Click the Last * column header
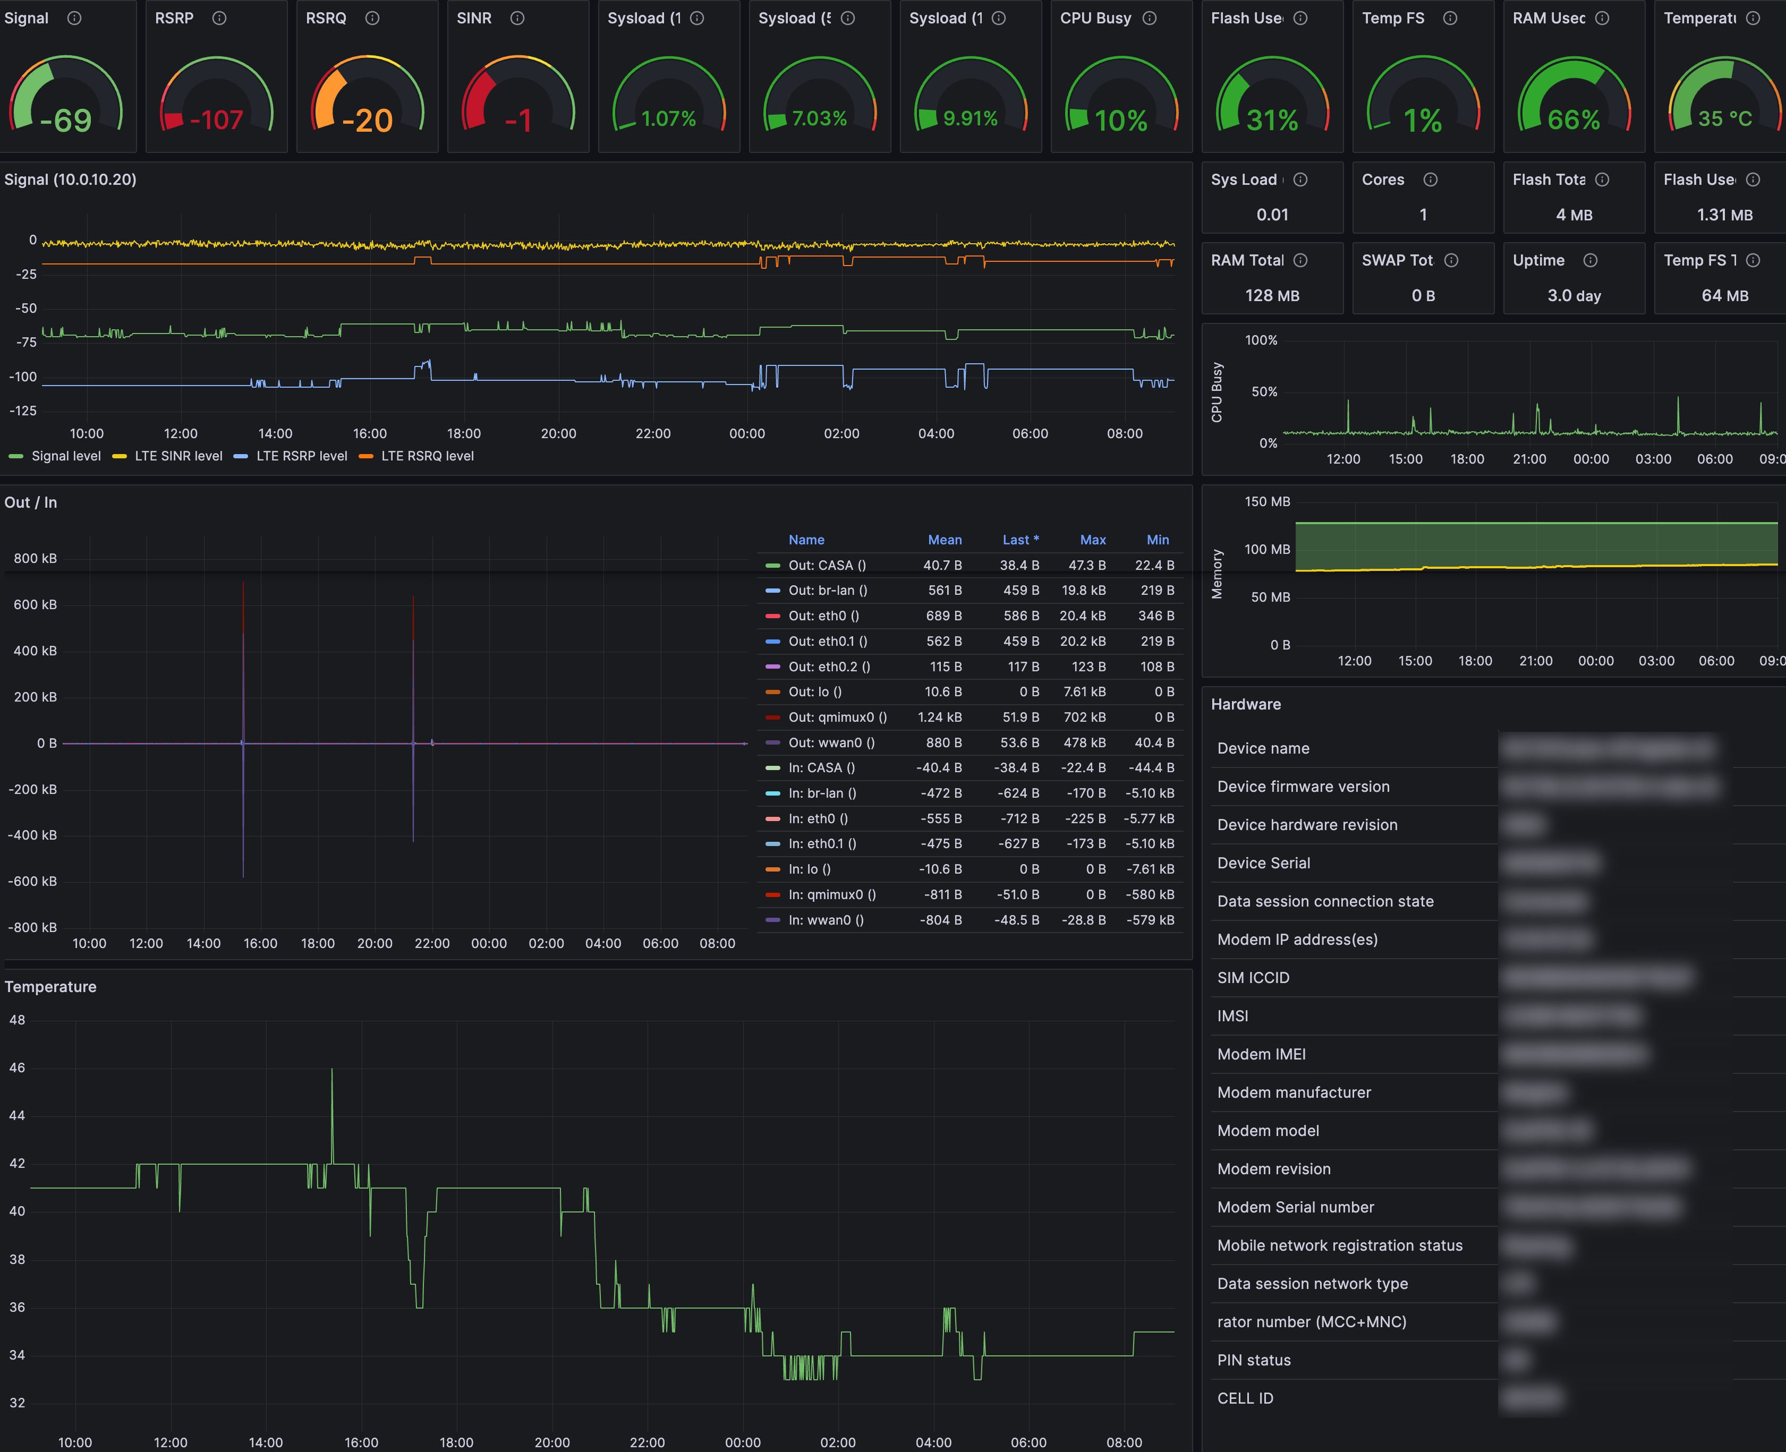 tap(1020, 540)
